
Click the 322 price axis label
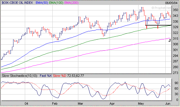point(175,33)
